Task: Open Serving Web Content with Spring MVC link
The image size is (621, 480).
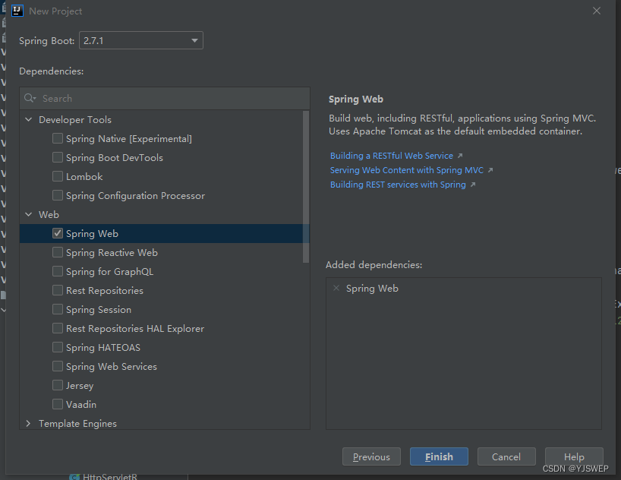Action: (407, 170)
